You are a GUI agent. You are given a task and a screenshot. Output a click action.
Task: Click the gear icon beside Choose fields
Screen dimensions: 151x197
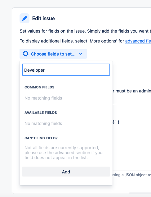click(26, 54)
